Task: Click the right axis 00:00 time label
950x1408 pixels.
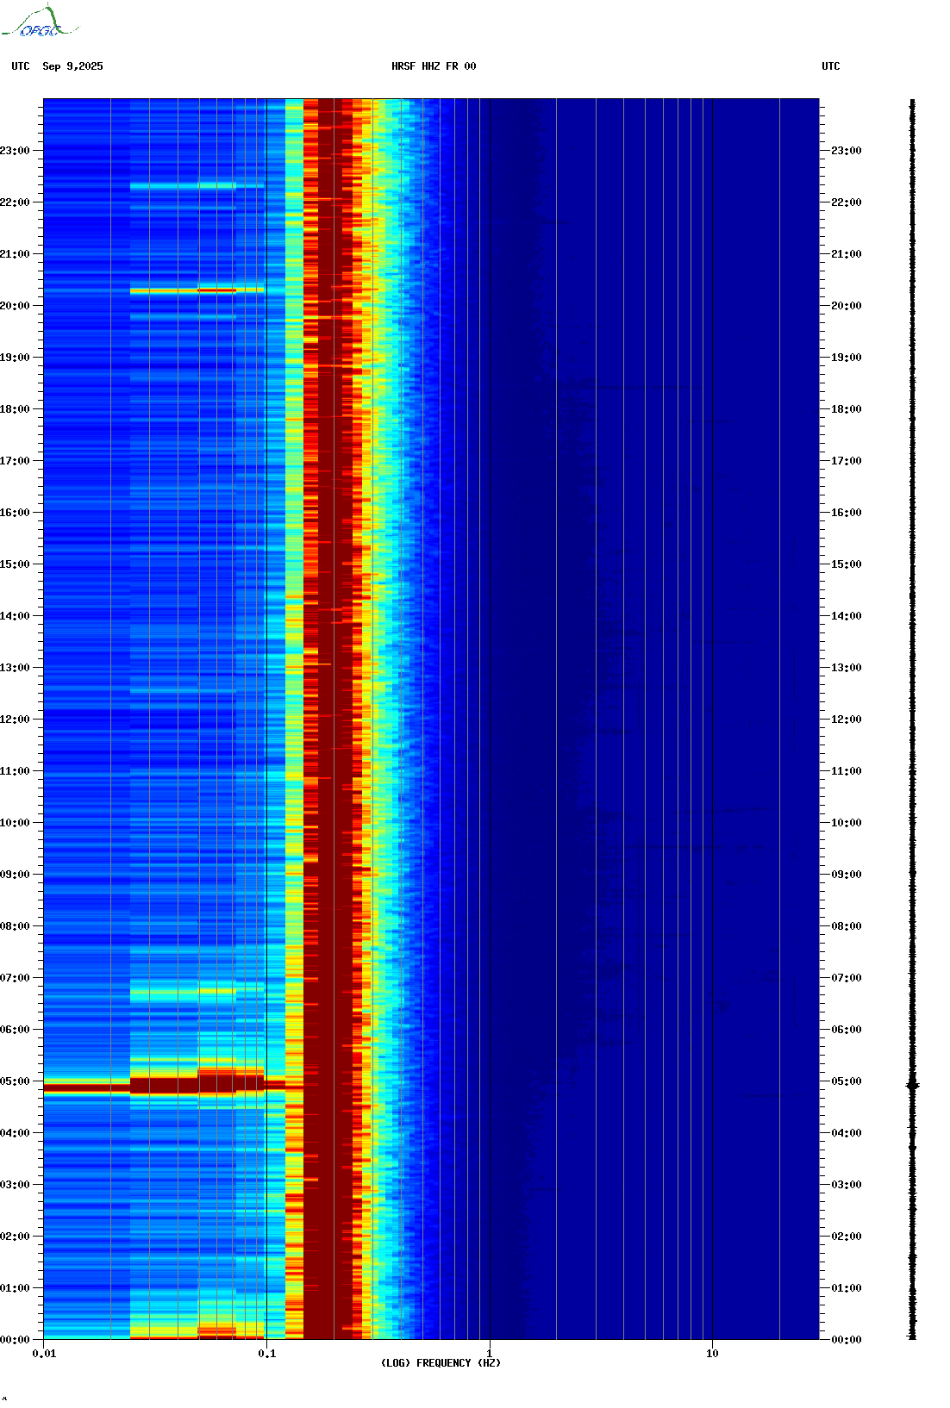Action: click(846, 1340)
